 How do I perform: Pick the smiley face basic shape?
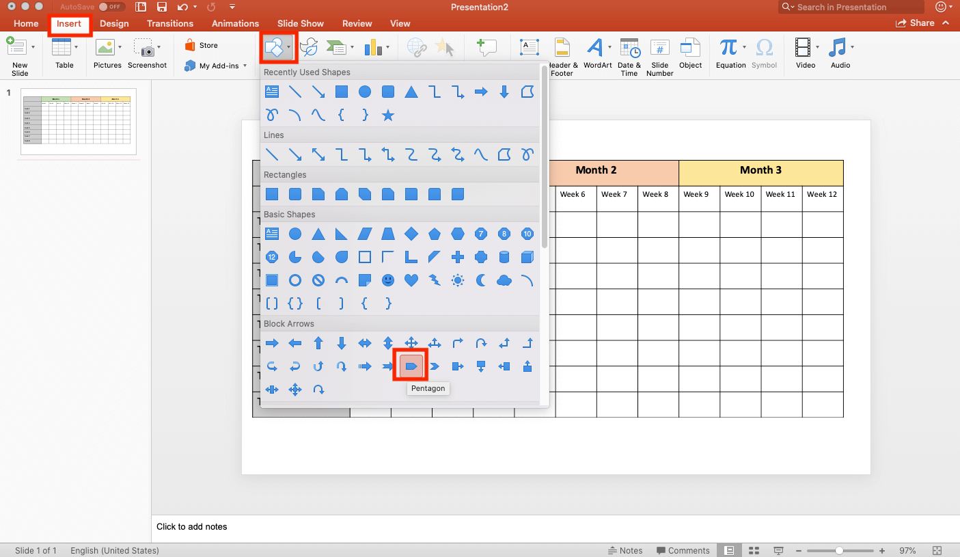pos(388,280)
